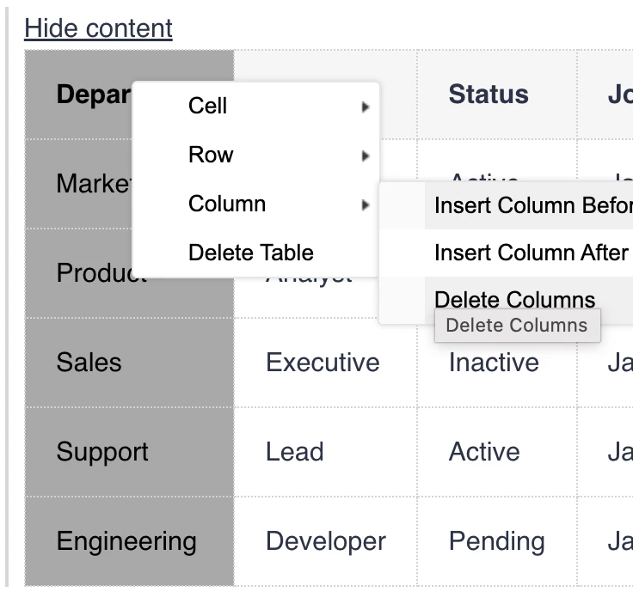Image resolution: width=633 pixels, height=598 pixels.
Task: Click the Status column header
Action: (x=488, y=95)
